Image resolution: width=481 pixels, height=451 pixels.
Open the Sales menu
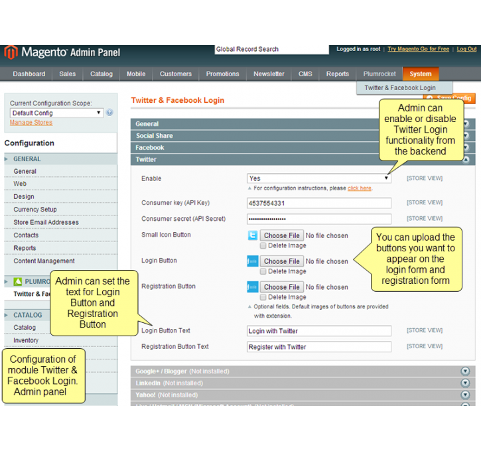[x=67, y=74]
